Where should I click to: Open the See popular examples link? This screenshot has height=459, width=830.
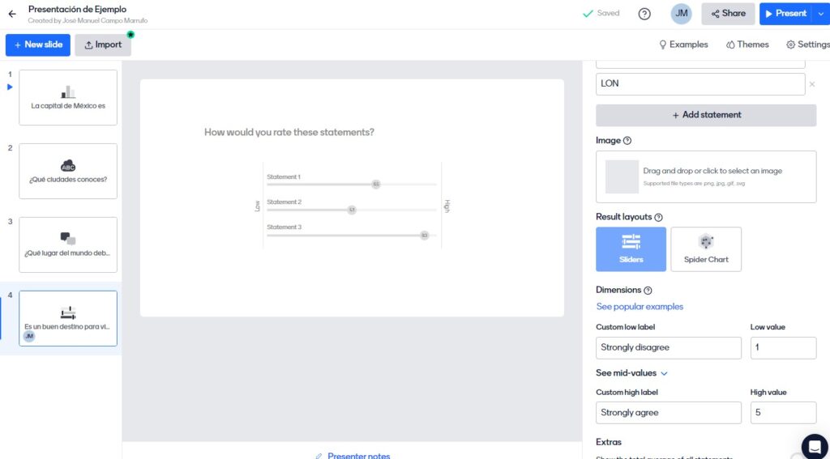[x=640, y=307]
